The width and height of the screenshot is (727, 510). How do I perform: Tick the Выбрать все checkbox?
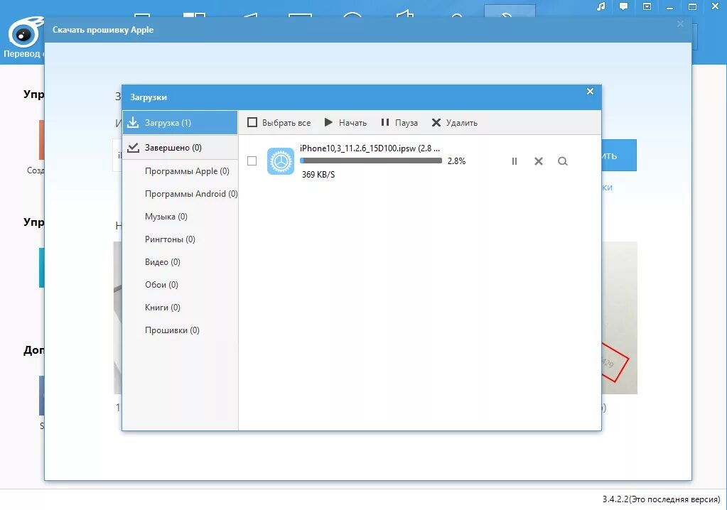point(252,122)
